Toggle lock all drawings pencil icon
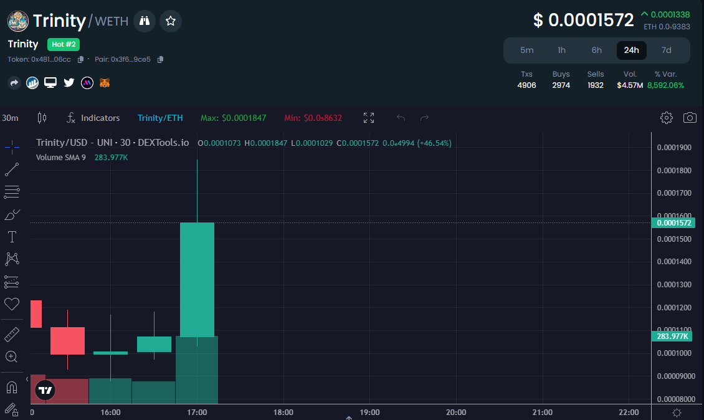 (12, 409)
